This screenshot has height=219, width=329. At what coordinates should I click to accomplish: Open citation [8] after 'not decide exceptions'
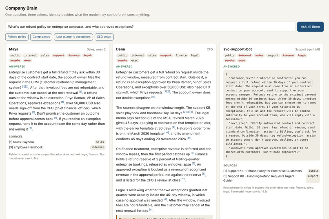click(x=153, y=97)
